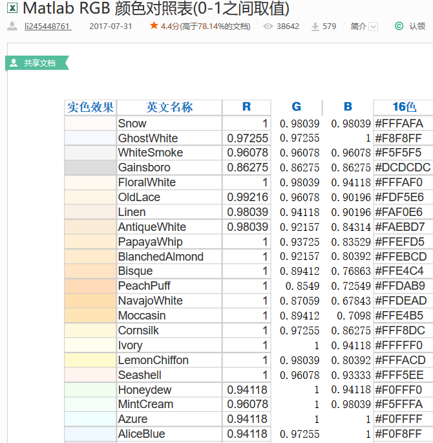Click the 共享文档 green badge
Image resolution: width=433 pixels, height=443 pixels.
(37, 63)
